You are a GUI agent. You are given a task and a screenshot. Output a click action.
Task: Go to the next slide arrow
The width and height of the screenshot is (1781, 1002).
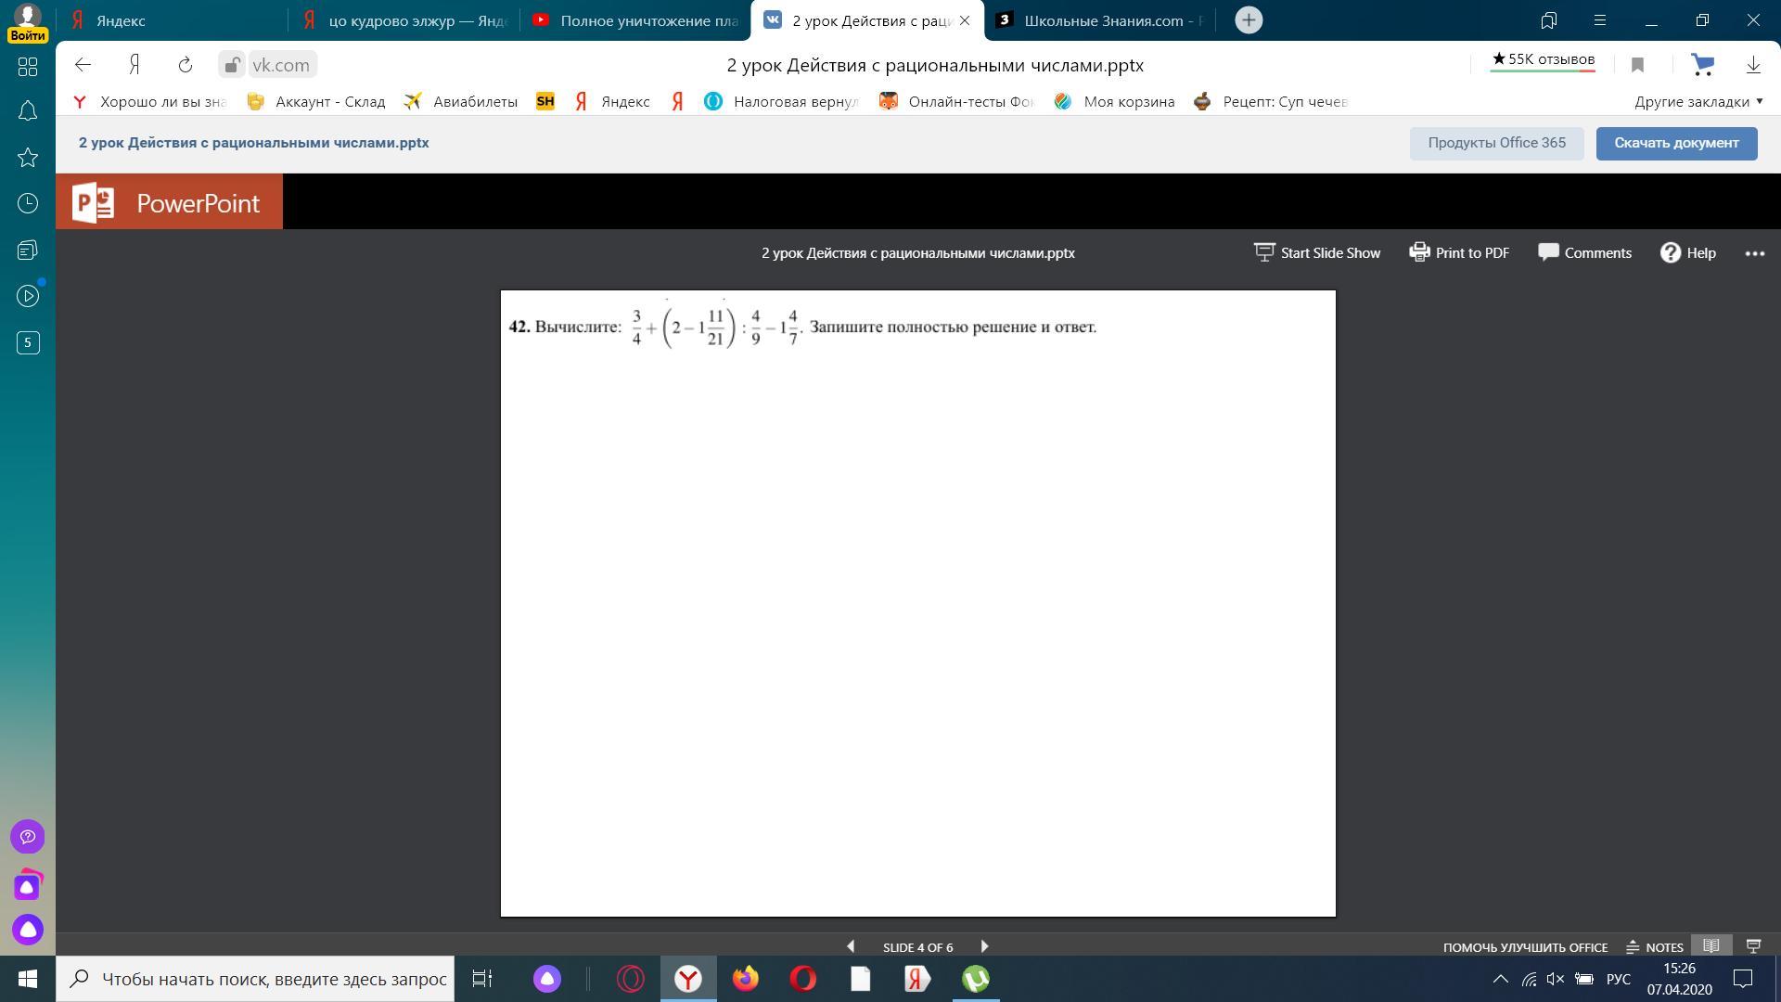point(984,946)
